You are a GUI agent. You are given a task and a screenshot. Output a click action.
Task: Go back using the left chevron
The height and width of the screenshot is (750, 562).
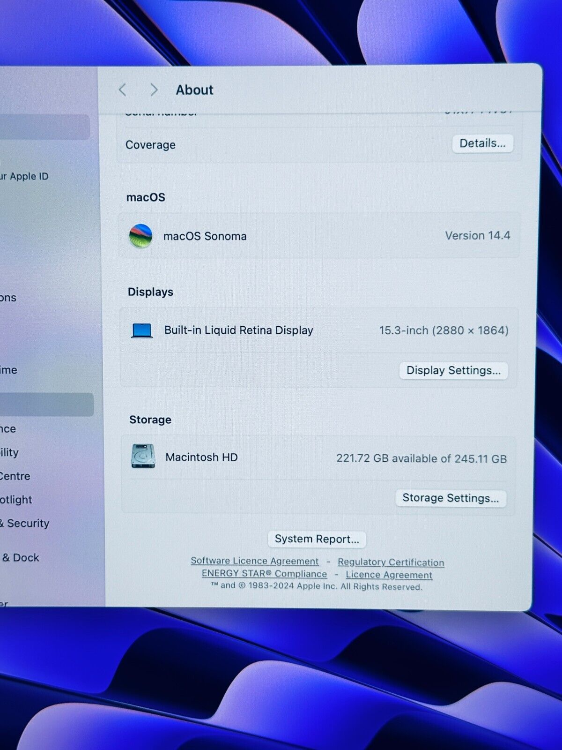[123, 90]
